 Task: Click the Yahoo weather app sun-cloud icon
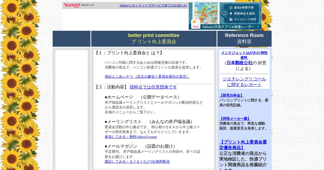196,24
